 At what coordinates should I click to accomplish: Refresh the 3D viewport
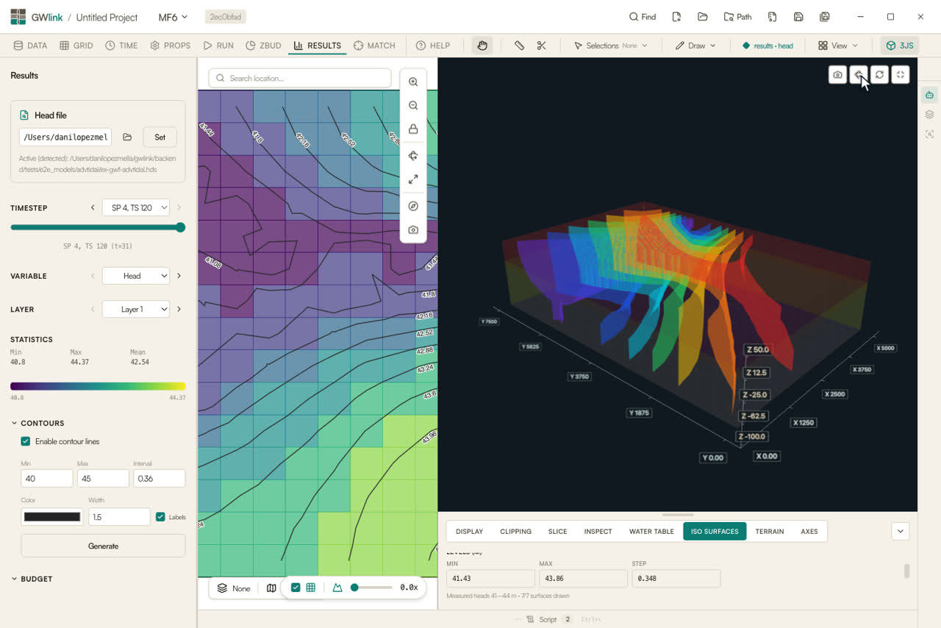click(x=879, y=75)
